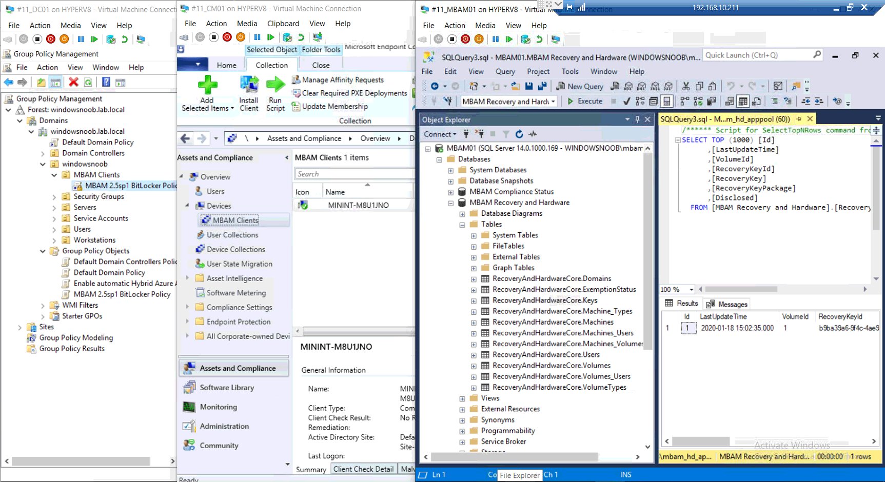Click Ctrl+Alt+Delete icon in DC01 window
Image resolution: width=885 pixels, height=482 pixels.
8,39
